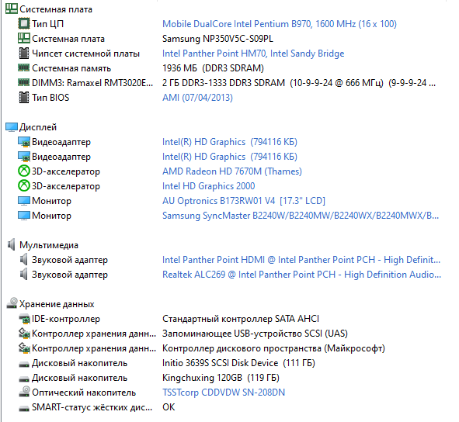Click the Xbox icon beside AMD Radeon 3D-акселератор
The image size is (459, 422).
[x=24, y=171]
